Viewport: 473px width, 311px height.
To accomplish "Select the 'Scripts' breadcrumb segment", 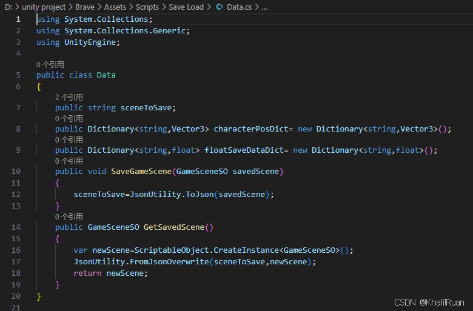I will pos(147,7).
